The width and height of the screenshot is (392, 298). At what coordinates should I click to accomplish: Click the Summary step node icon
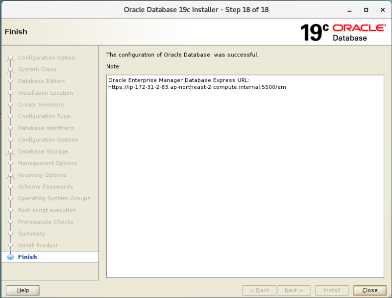point(11,234)
